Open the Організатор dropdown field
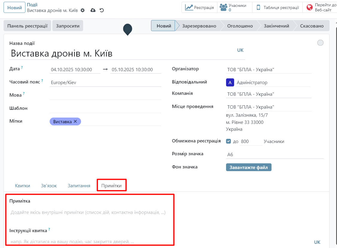Screen dimensions: 337x248 pyautogui.click(x=269, y=69)
